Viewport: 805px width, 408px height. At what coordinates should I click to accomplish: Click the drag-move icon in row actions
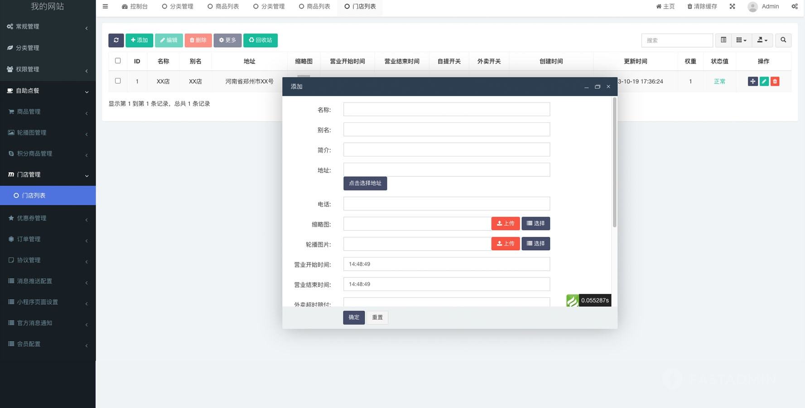pos(752,81)
